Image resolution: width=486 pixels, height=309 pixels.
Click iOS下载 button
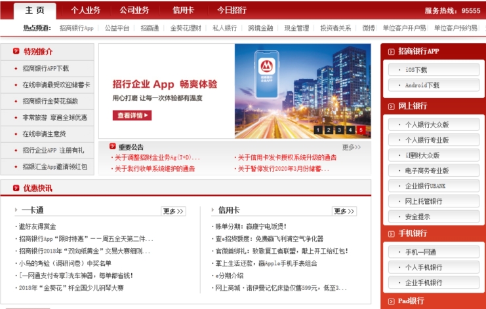(x=434, y=70)
